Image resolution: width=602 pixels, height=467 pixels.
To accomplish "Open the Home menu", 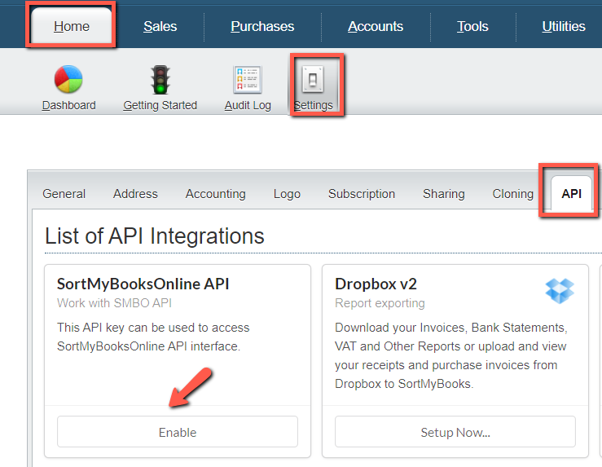I will 72,26.
